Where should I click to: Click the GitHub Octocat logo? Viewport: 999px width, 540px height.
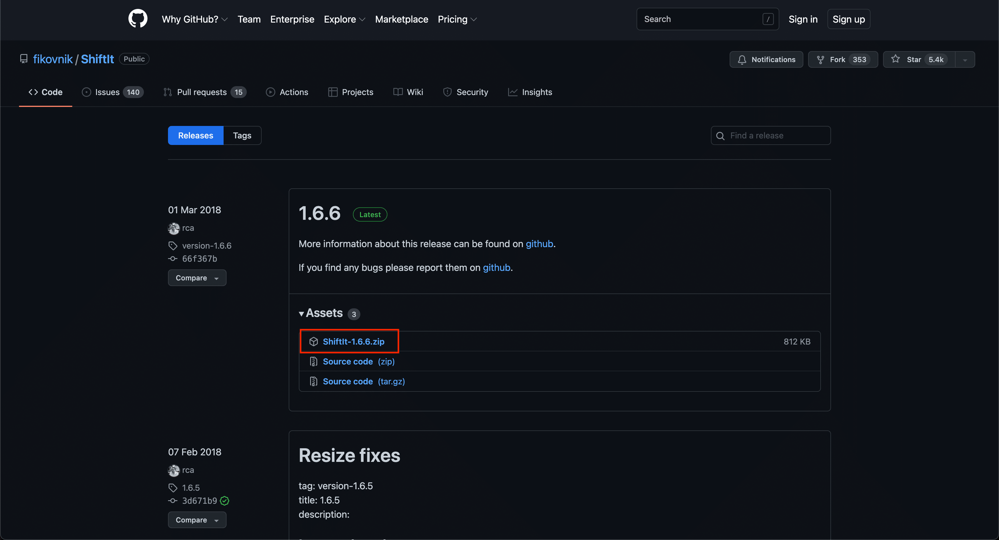(138, 19)
